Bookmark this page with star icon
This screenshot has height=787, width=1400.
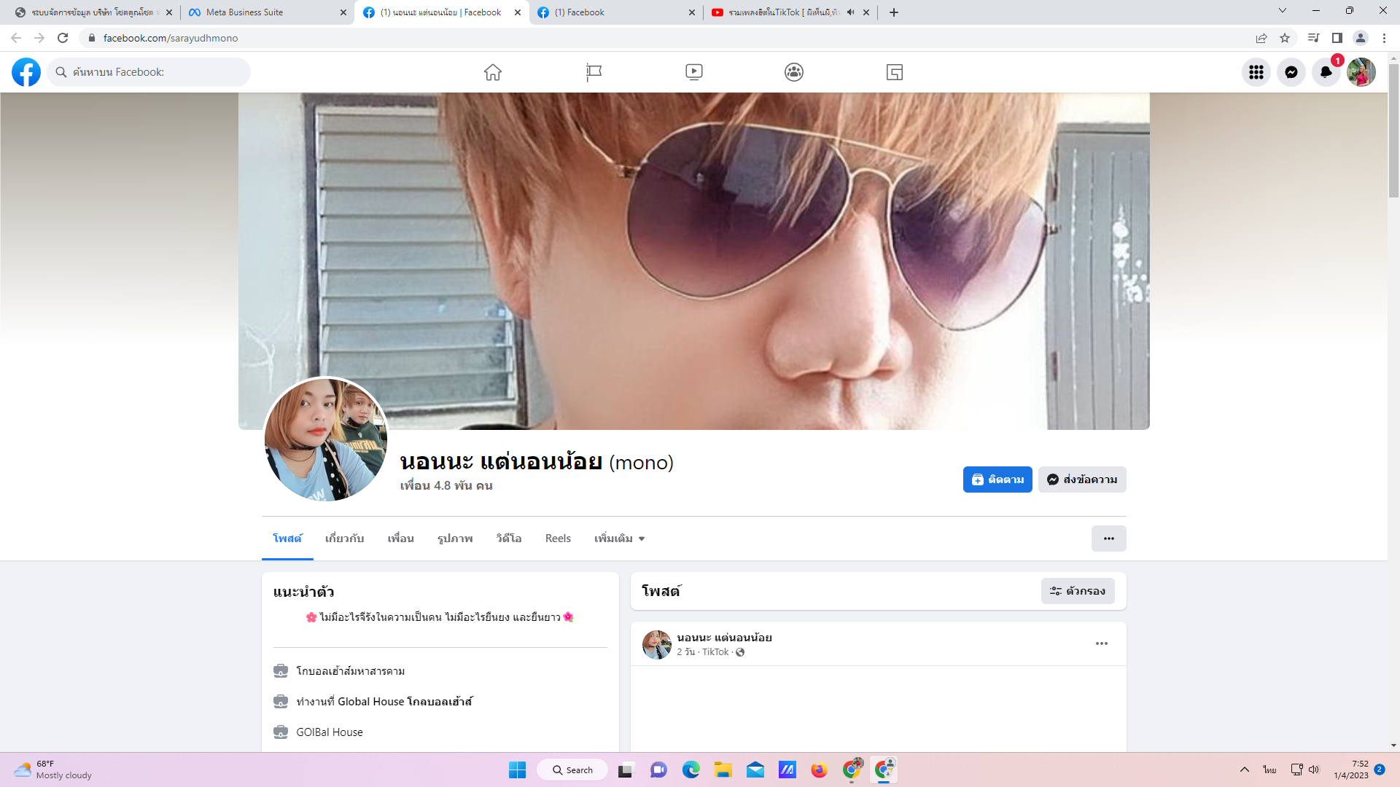click(x=1285, y=38)
